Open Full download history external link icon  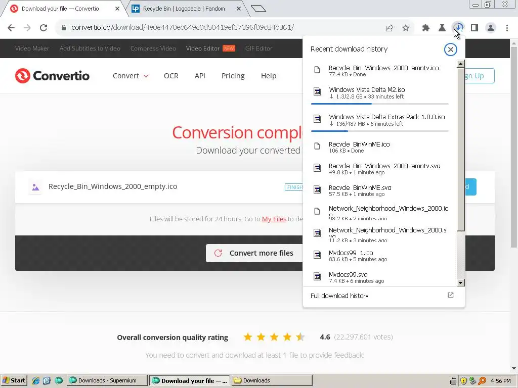tap(451, 295)
